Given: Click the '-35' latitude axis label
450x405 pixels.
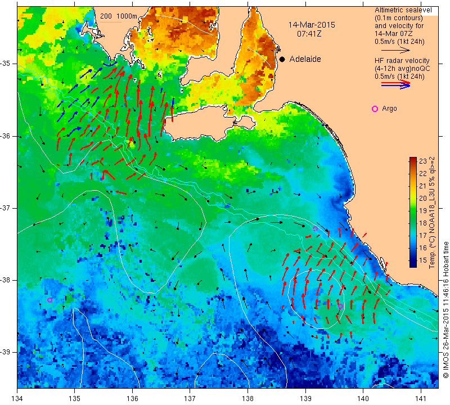Looking at the screenshot, I should [x=5, y=64].
